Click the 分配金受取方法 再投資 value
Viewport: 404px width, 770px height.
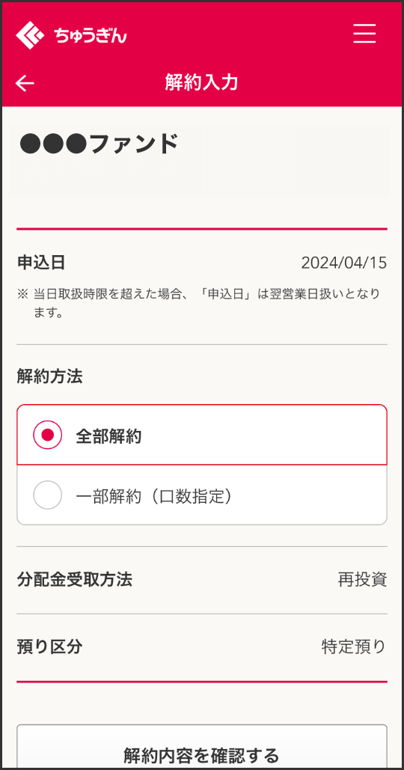tap(362, 580)
